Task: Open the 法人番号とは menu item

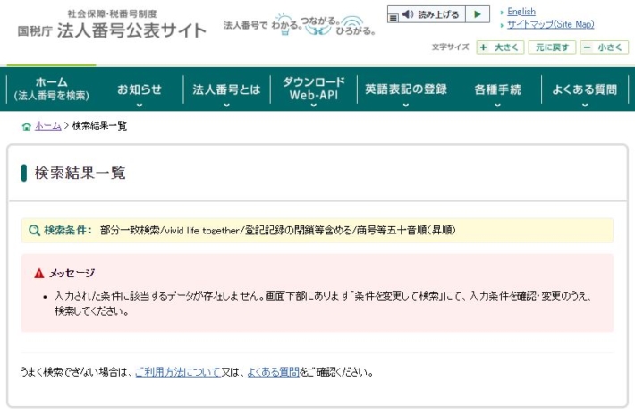Action: click(x=226, y=89)
